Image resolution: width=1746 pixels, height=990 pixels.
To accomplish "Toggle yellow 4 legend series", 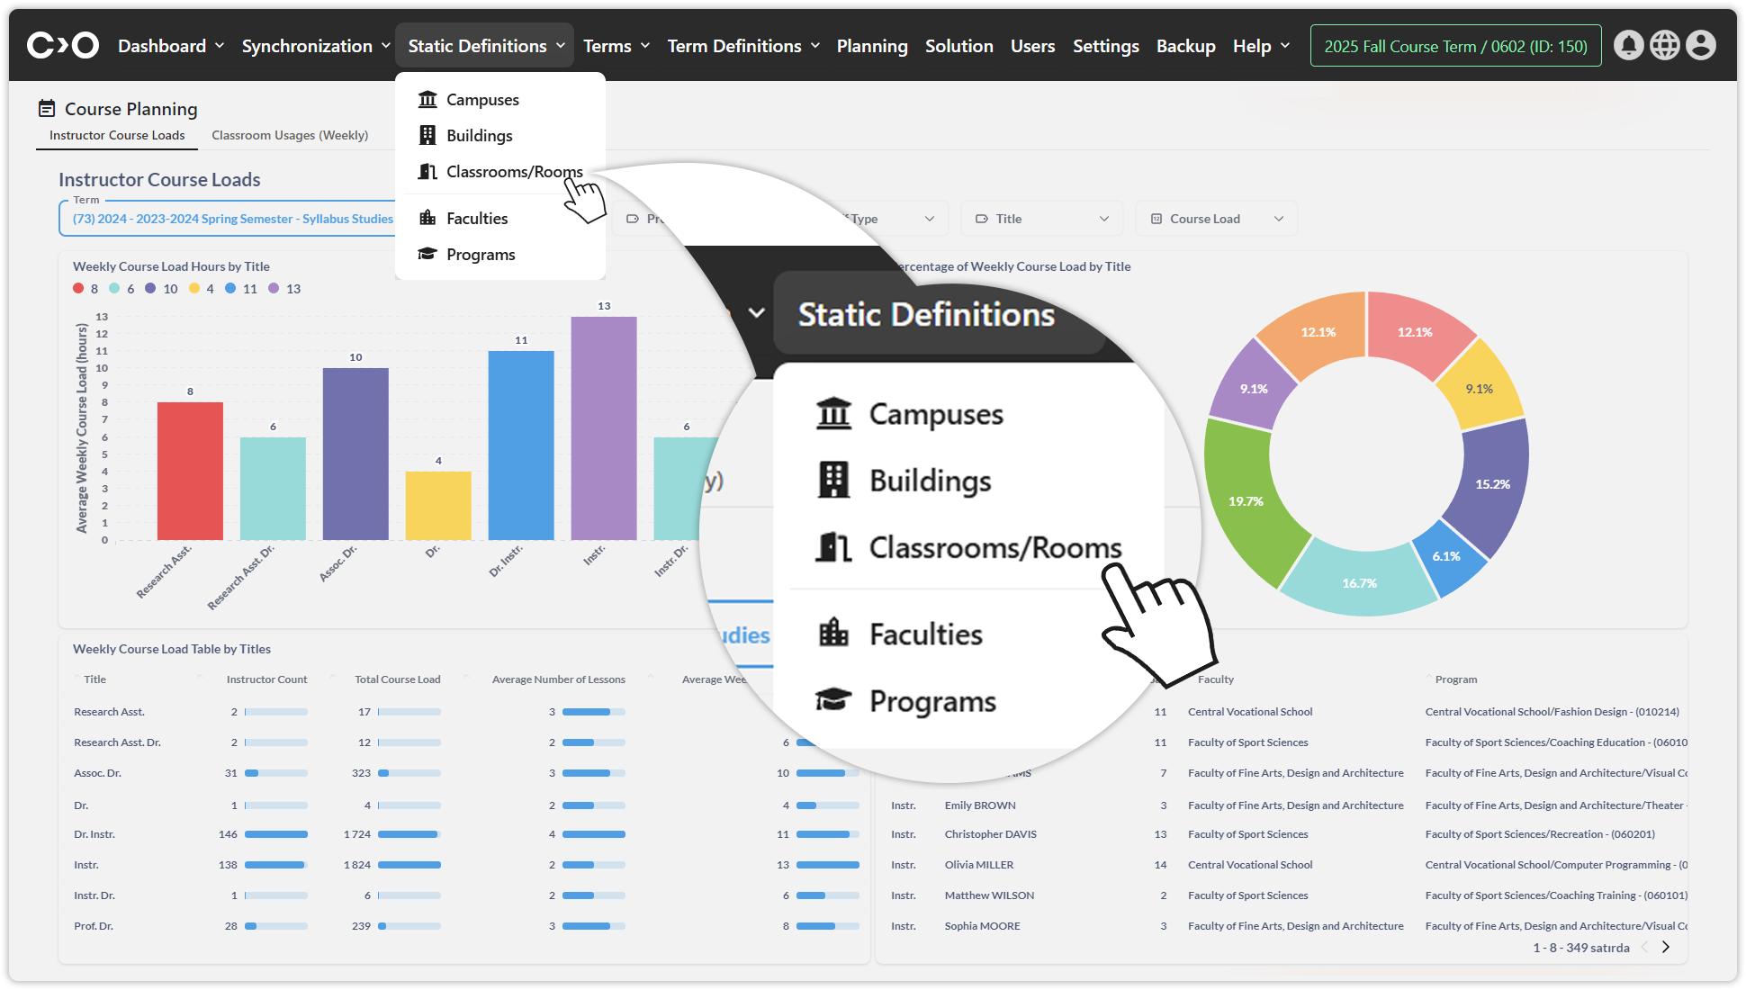I will point(202,289).
